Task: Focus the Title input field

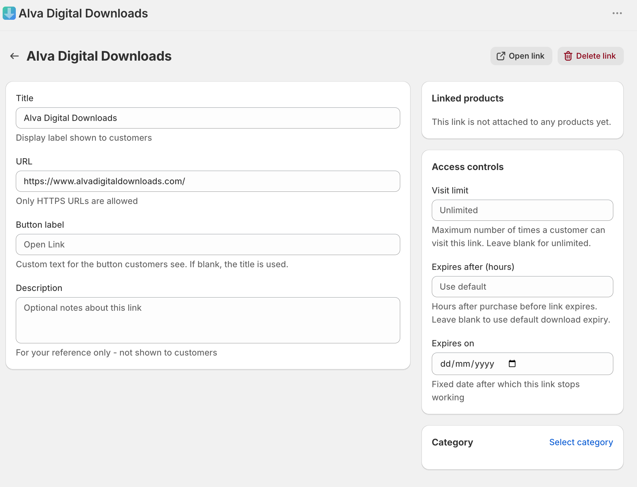Action: click(208, 118)
